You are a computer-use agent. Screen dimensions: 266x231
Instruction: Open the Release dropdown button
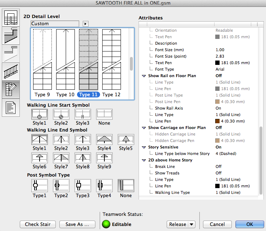191,224
